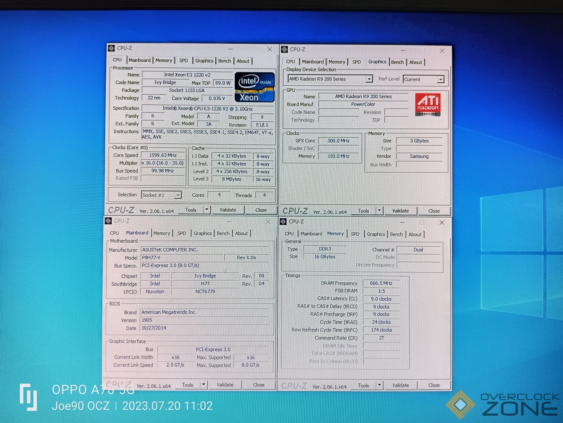Switch to Mainboard tab in top-left CPU window

140,60
